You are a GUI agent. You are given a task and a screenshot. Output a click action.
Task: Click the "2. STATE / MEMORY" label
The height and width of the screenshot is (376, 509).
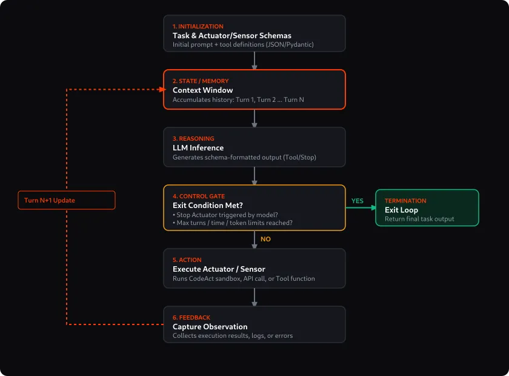(201, 81)
